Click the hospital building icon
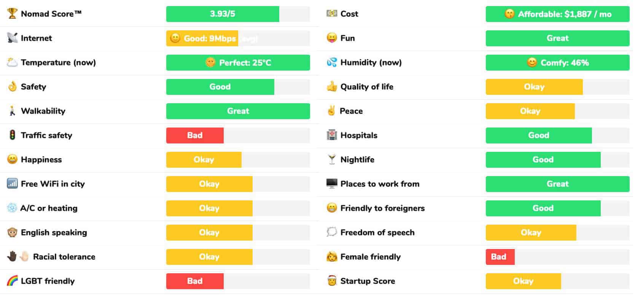This screenshot has width=638, height=304. pos(332,135)
